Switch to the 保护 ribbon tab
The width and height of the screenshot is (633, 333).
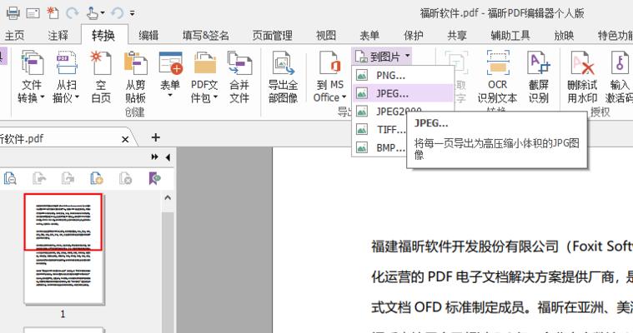414,36
